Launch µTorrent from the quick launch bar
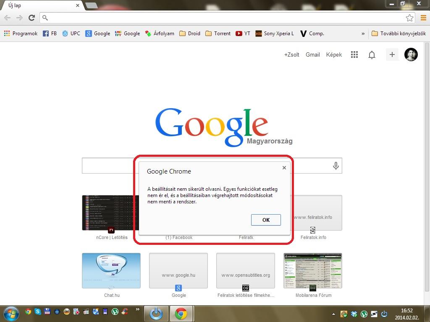 115,312
